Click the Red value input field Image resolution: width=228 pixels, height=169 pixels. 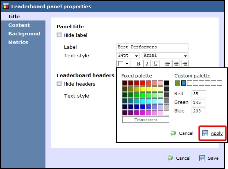198,94
